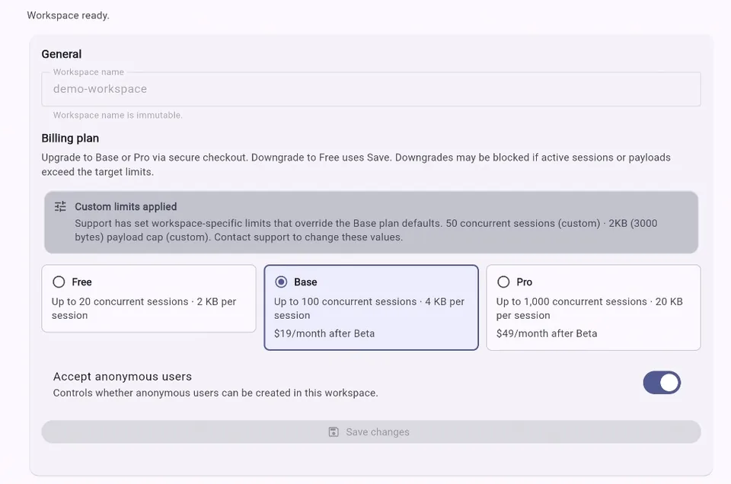Click the "Support has set workspace-specific limits" banner text
Viewport: 731px width, 484px height.
(x=366, y=230)
